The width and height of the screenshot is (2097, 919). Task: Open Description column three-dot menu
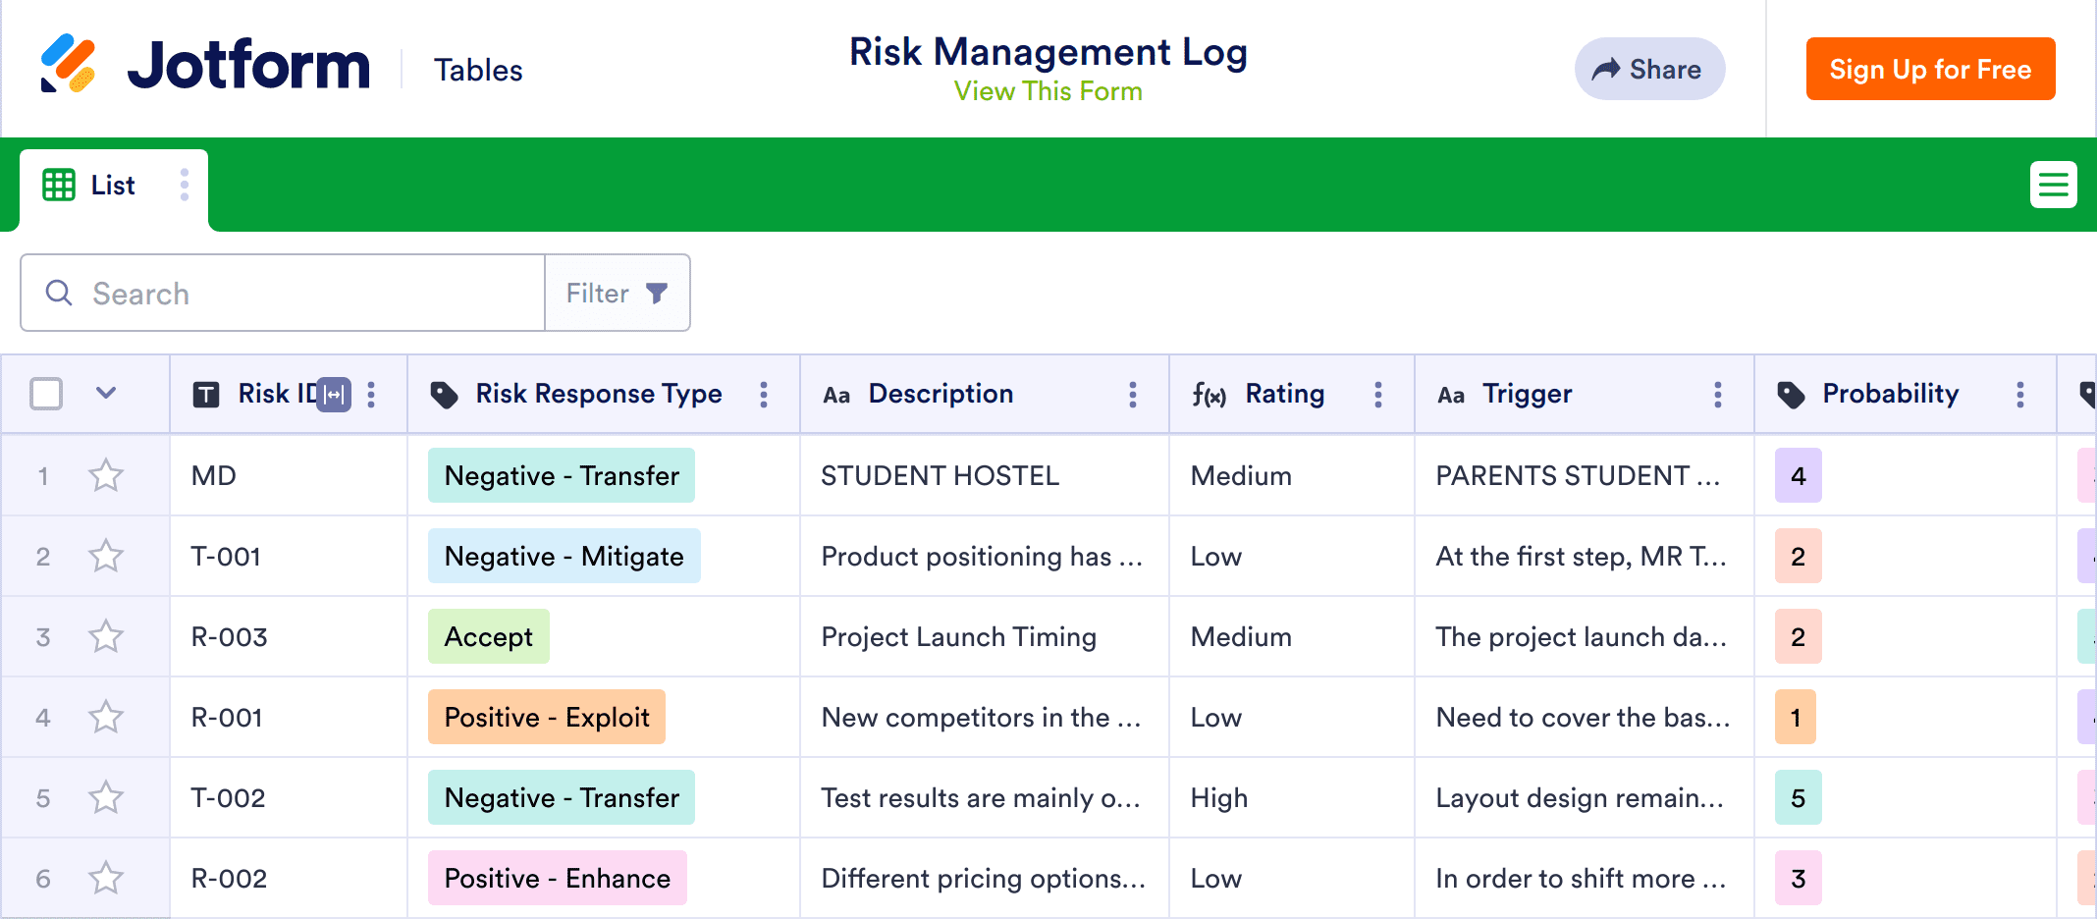point(1133,395)
